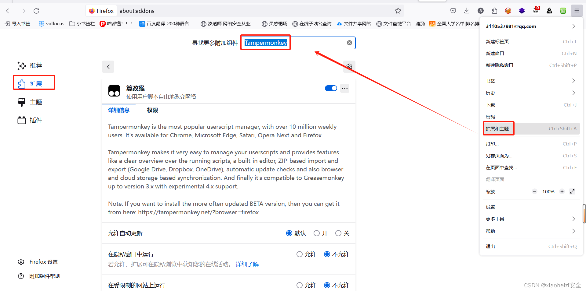Select the Plugins sidebar category
The height and width of the screenshot is (291, 586).
tap(30, 120)
